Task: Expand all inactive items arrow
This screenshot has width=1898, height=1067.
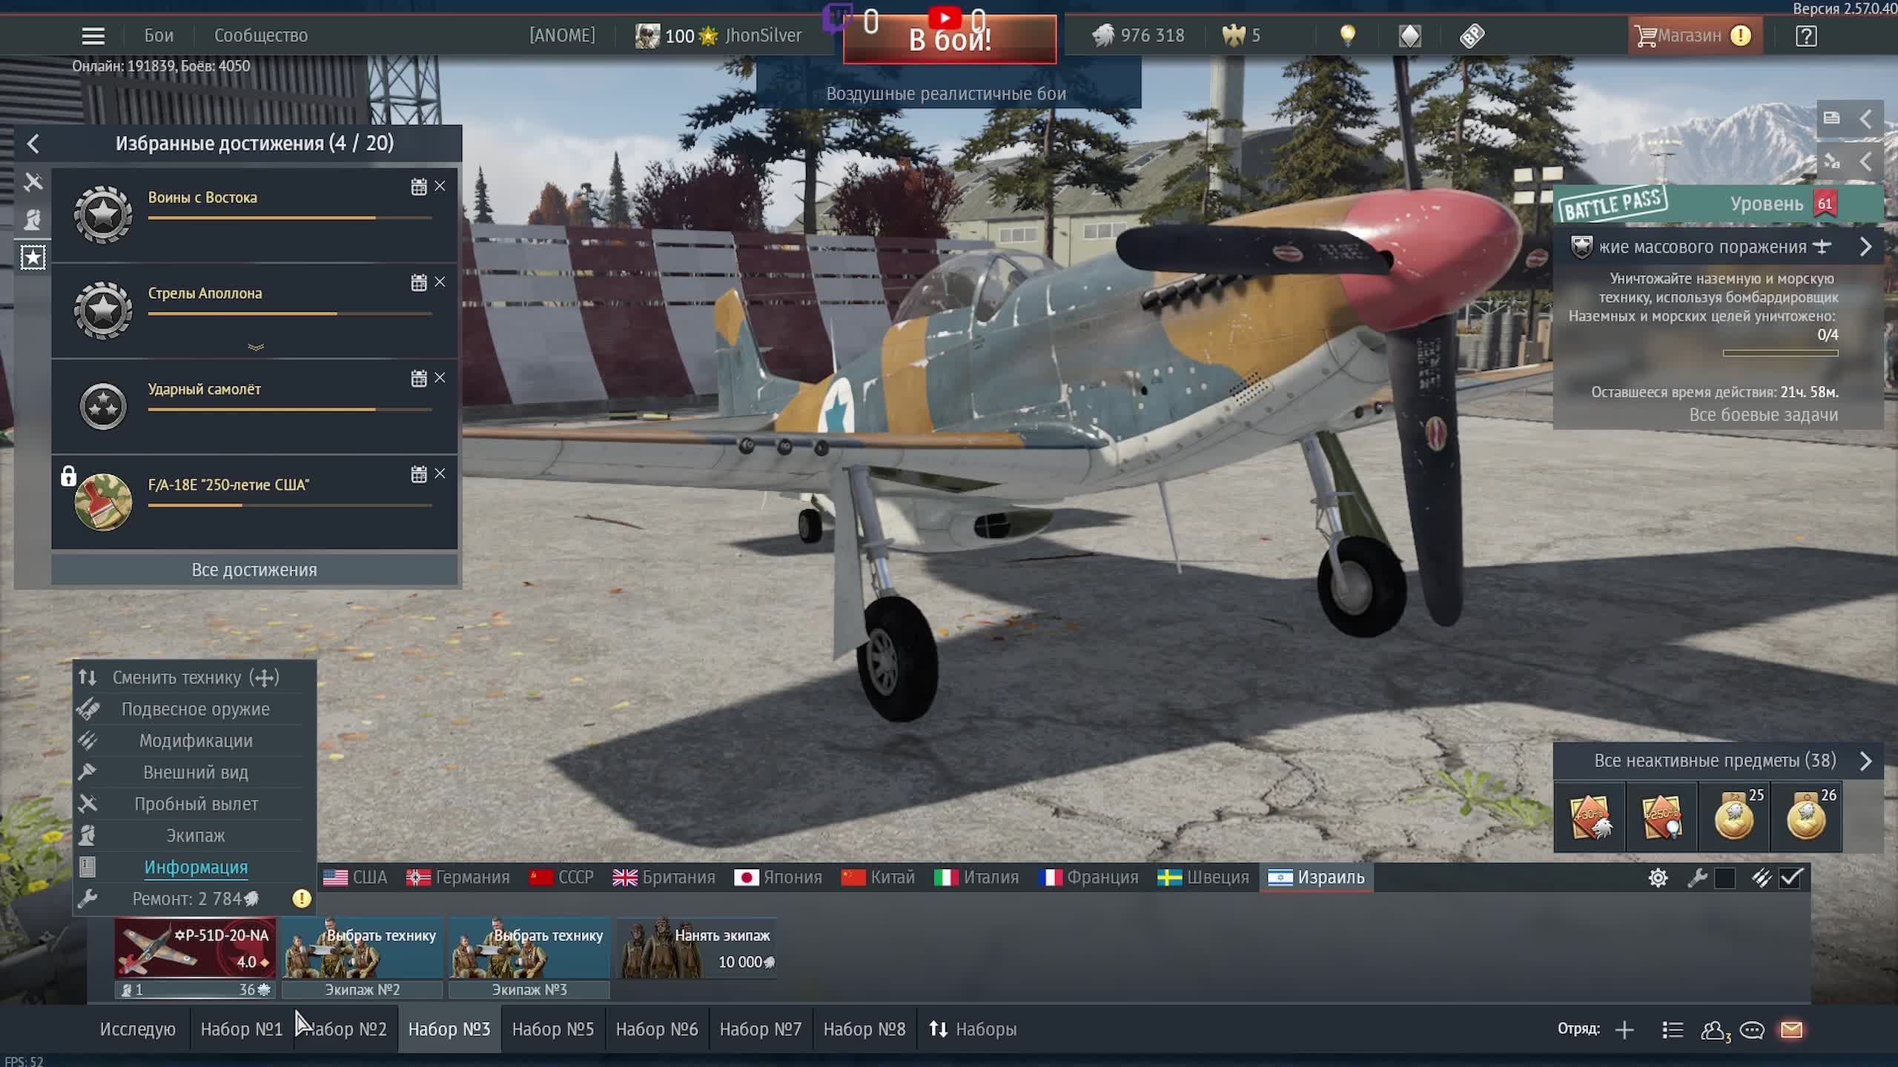Action: point(1865,761)
